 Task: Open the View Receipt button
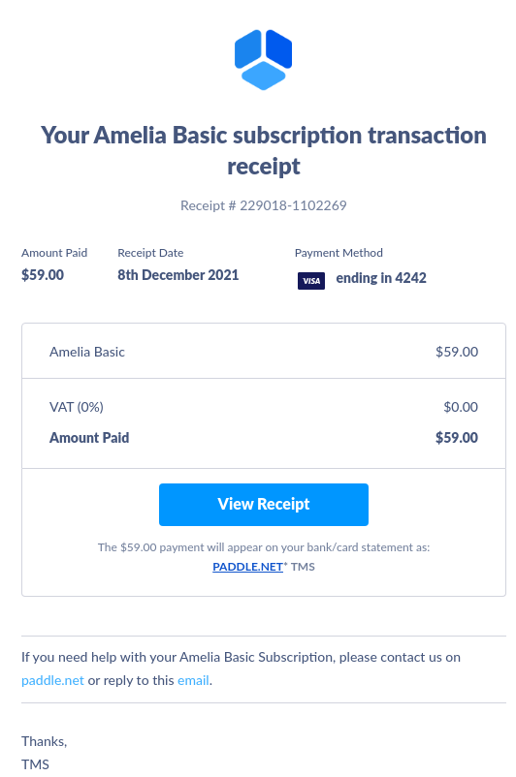coord(264,505)
